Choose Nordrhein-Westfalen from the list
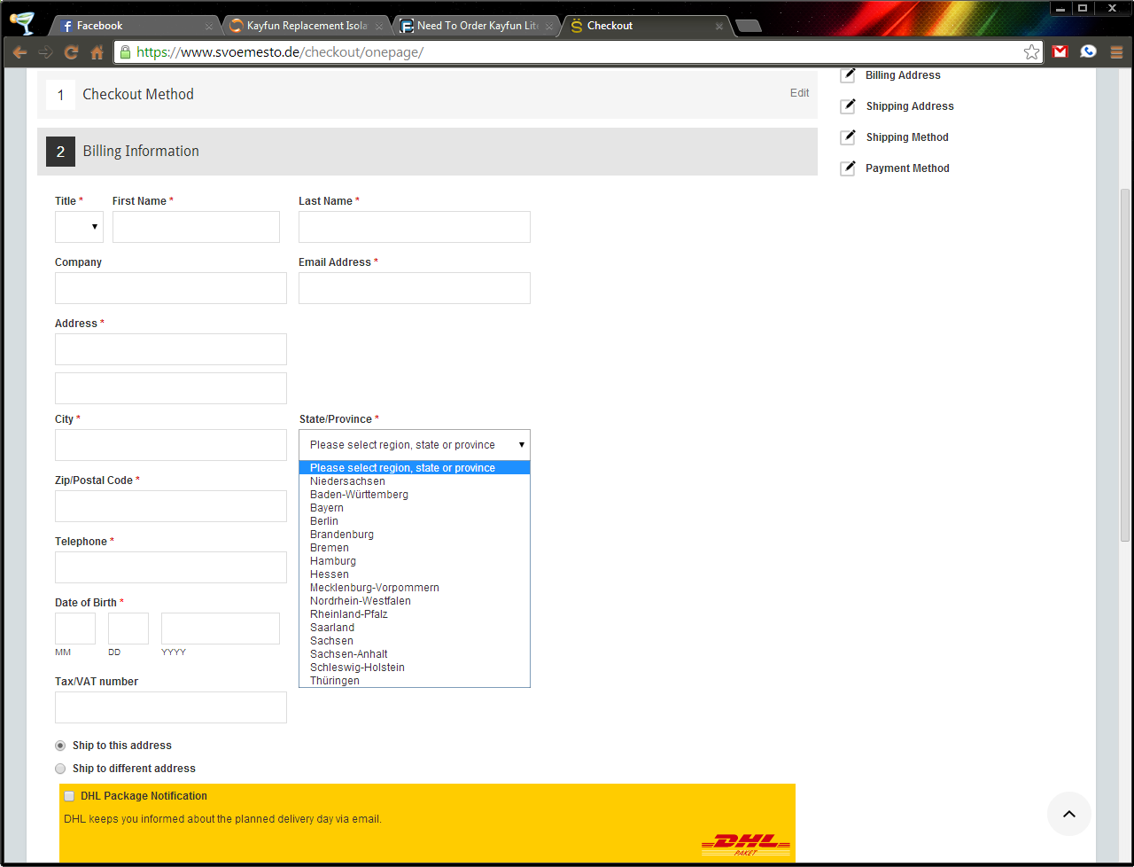The image size is (1134, 867). 415,601
